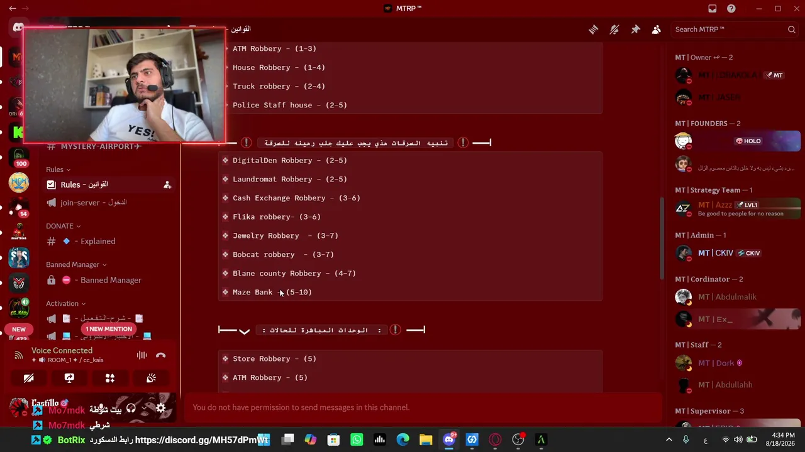
Task: Open Microsoft Edge from the taskbar
Action: coord(402,439)
